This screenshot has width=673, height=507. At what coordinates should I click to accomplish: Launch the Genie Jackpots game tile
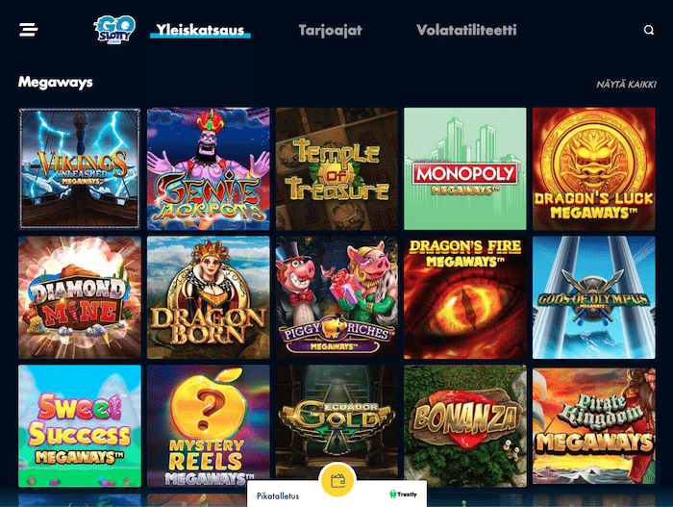coord(209,168)
